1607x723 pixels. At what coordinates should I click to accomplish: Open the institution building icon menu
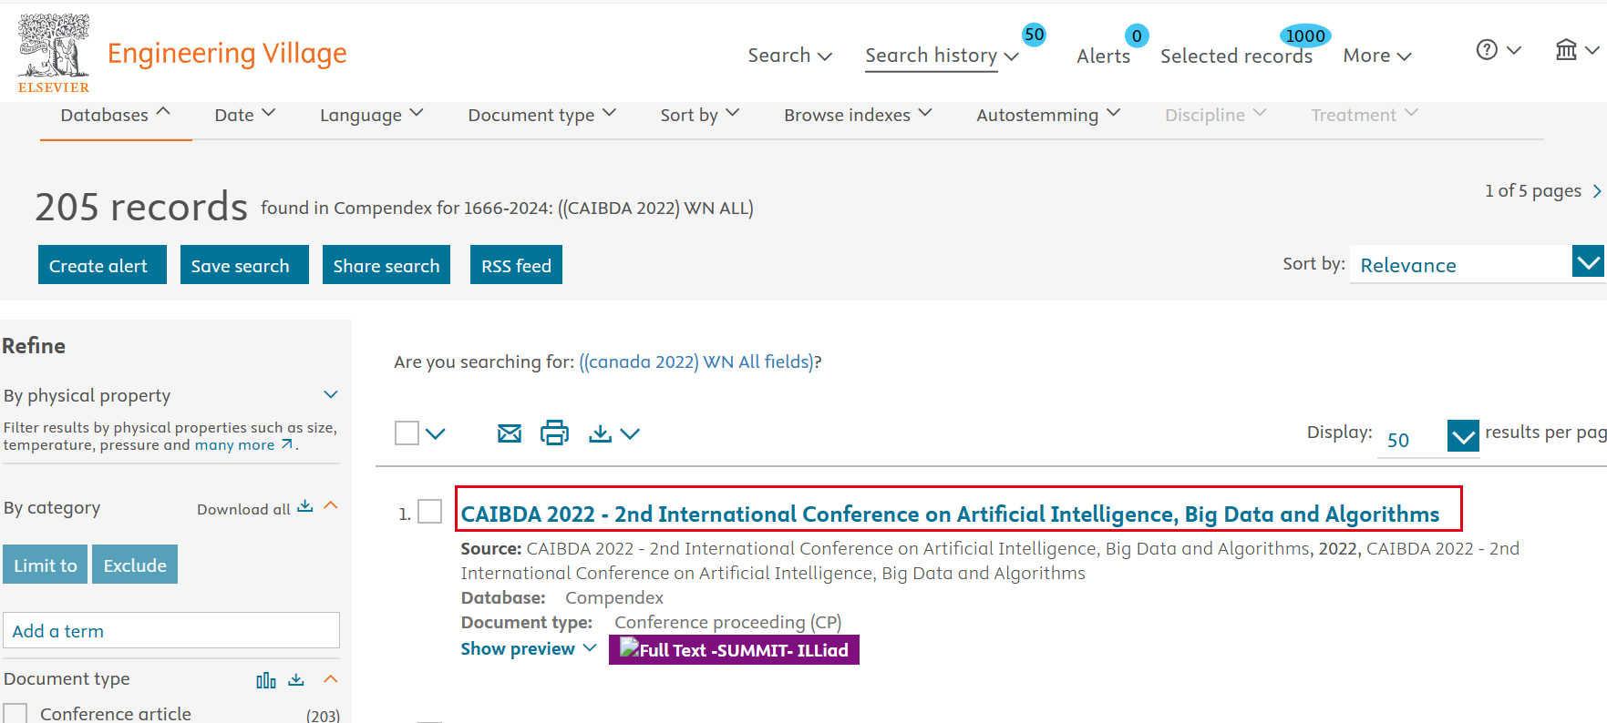pyautogui.click(x=1566, y=50)
